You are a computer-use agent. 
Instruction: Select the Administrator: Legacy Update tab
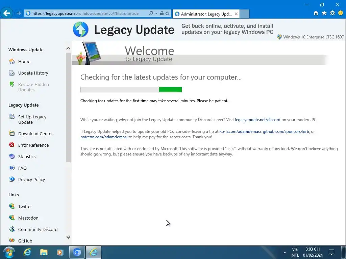206,14
